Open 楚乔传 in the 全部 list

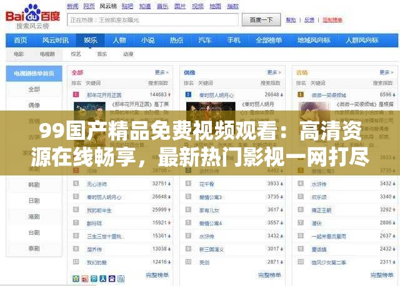click(x=94, y=250)
